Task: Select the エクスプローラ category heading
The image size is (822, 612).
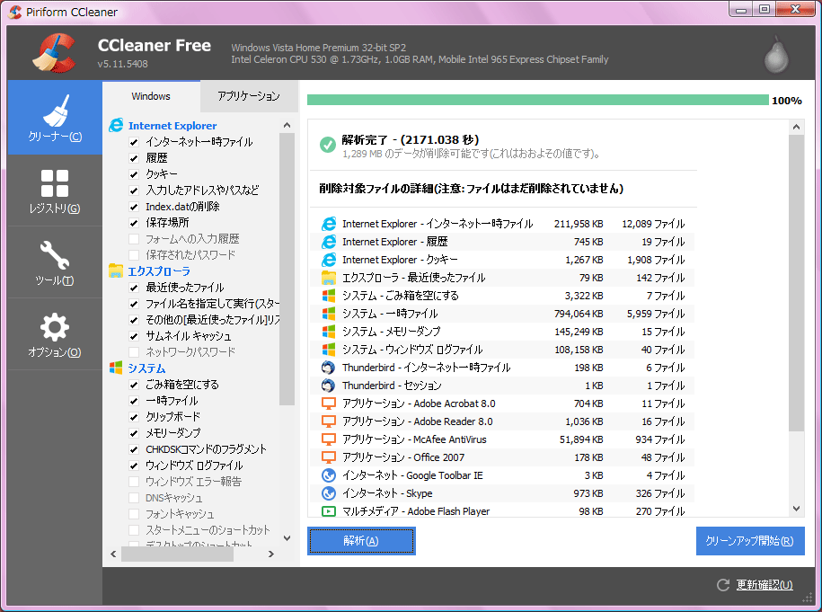Action: pyautogui.click(x=159, y=271)
